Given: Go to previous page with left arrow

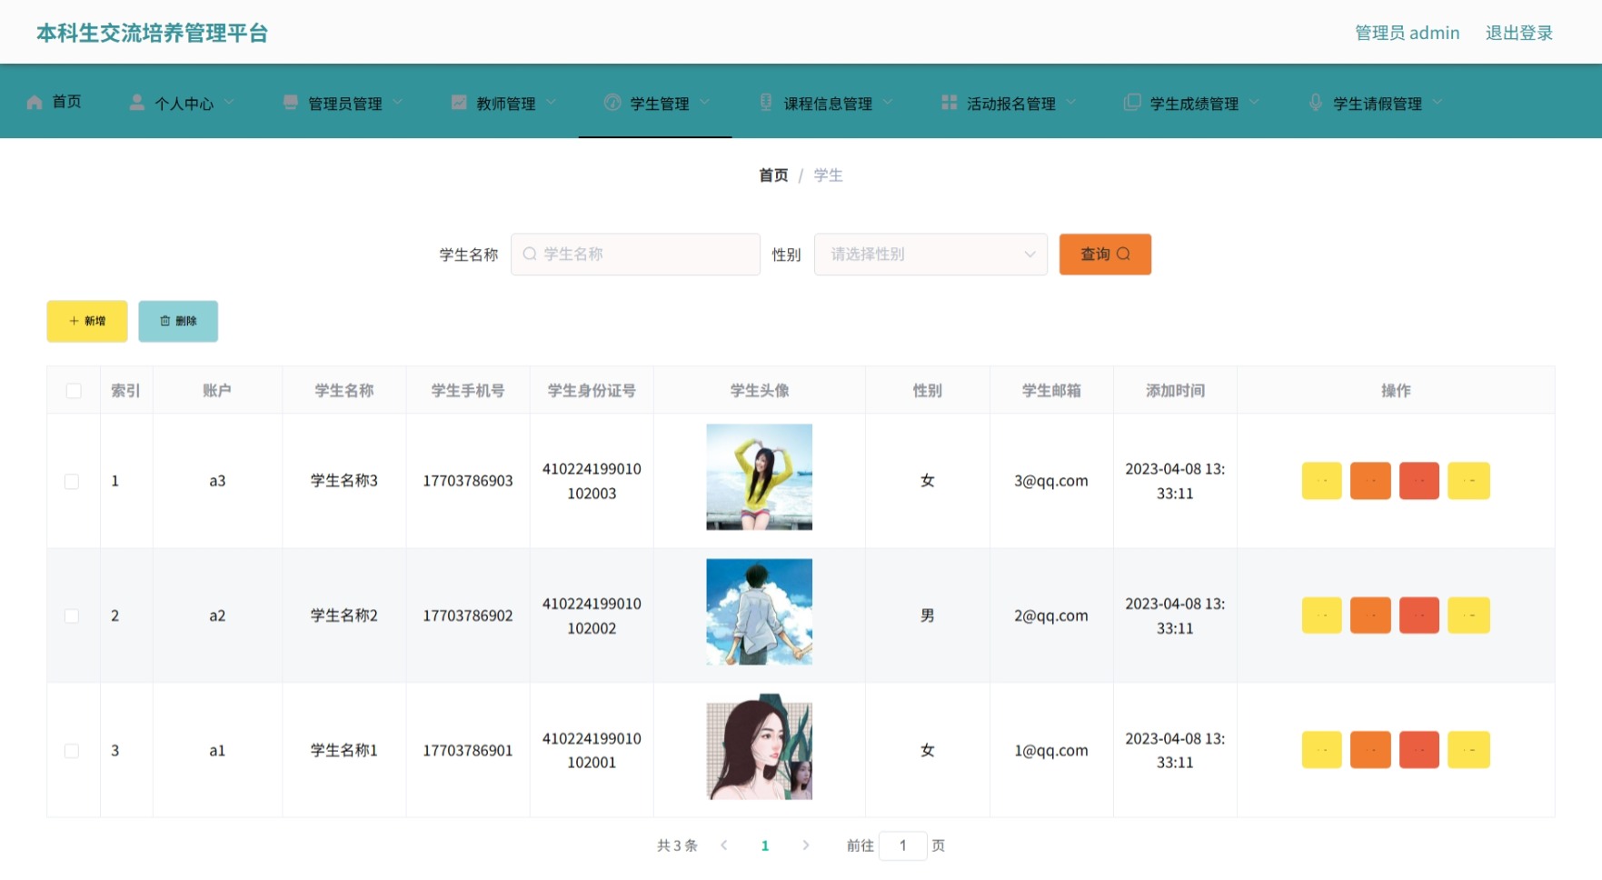Looking at the screenshot, I should 724,845.
